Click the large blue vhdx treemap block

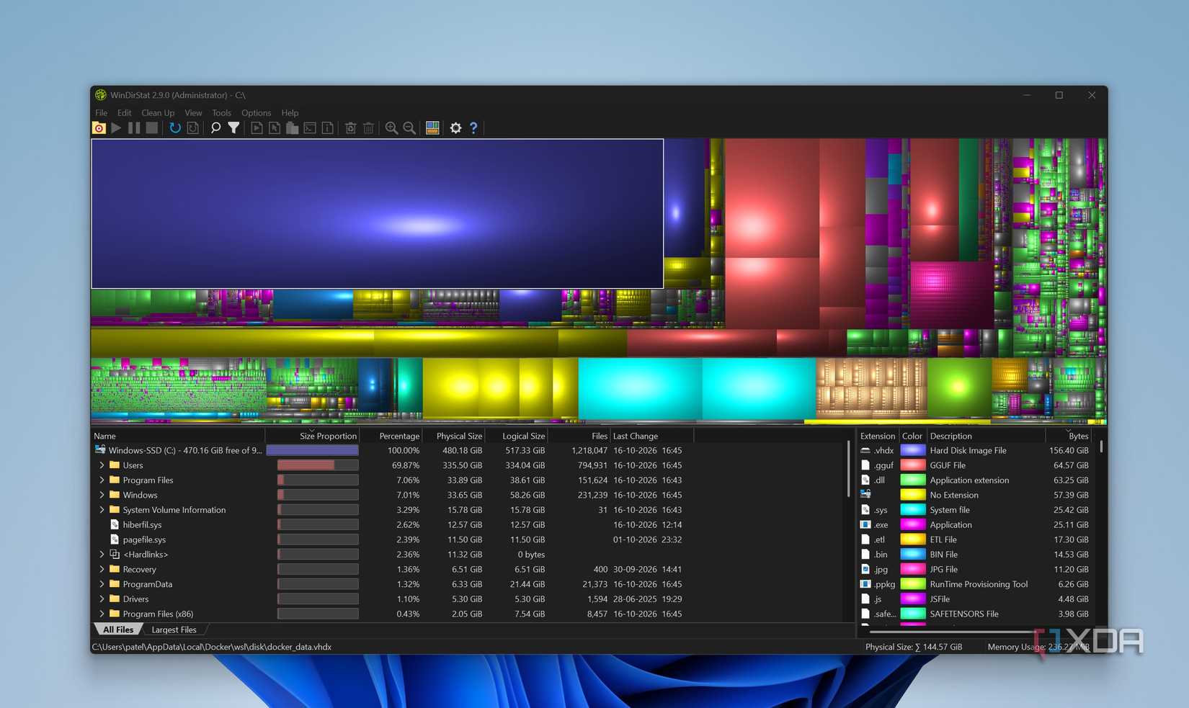[377, 213]
